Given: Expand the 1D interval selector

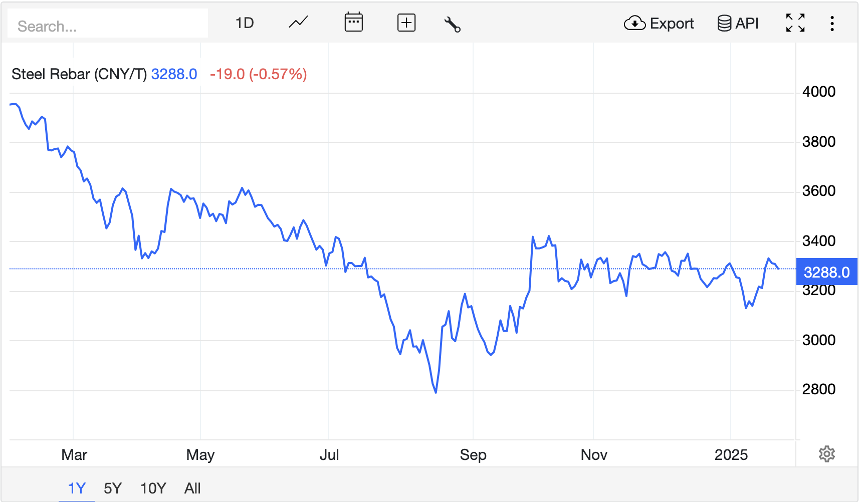Looking at the screenshot, I should coord(245,23).
